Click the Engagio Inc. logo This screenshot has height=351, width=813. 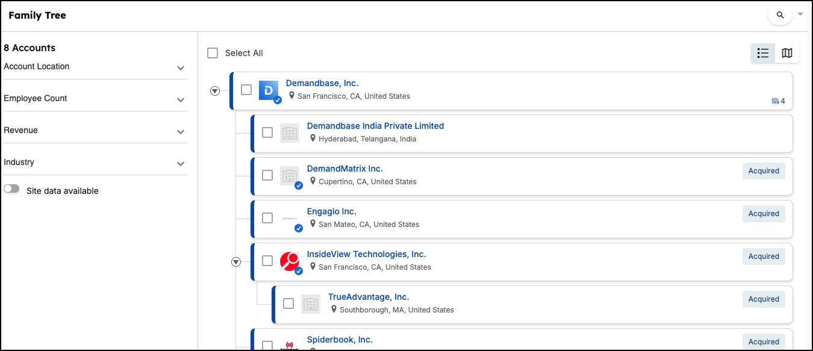tap(290, 218)
